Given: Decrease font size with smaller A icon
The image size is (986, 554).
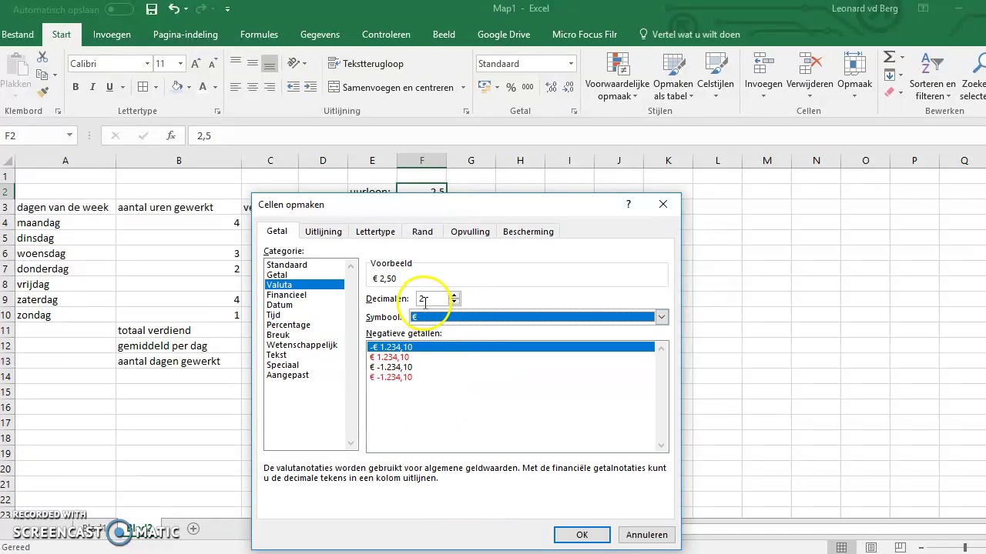Looking at the screenshot, I should (x=213, y=64).
